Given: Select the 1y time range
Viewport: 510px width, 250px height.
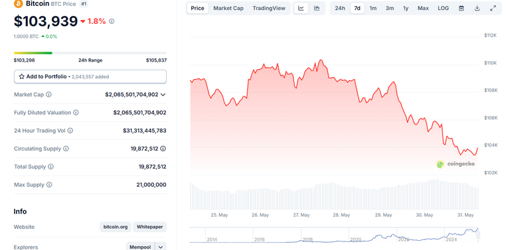Looking at the screenshot, I should click(406, 9).
